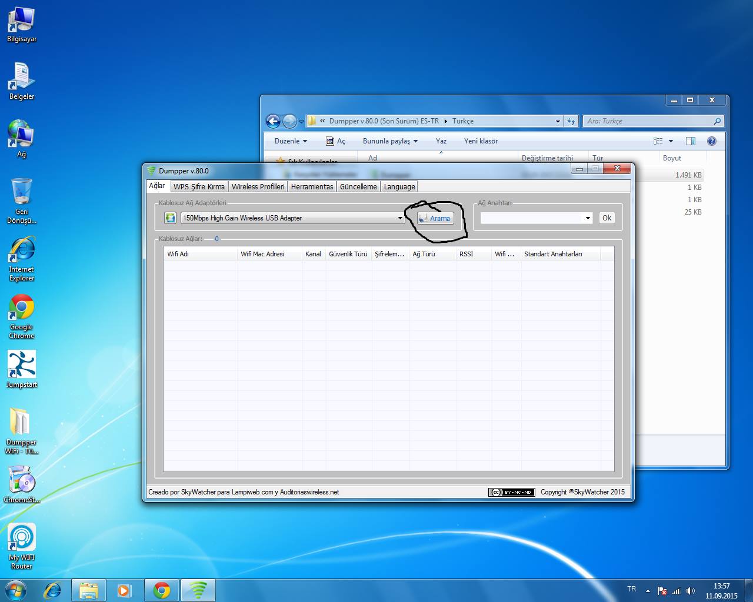Select the Geri Dönüşüm recycle bin icon
Viewport: 753px width, 602px height.
[x=22, y=201]
